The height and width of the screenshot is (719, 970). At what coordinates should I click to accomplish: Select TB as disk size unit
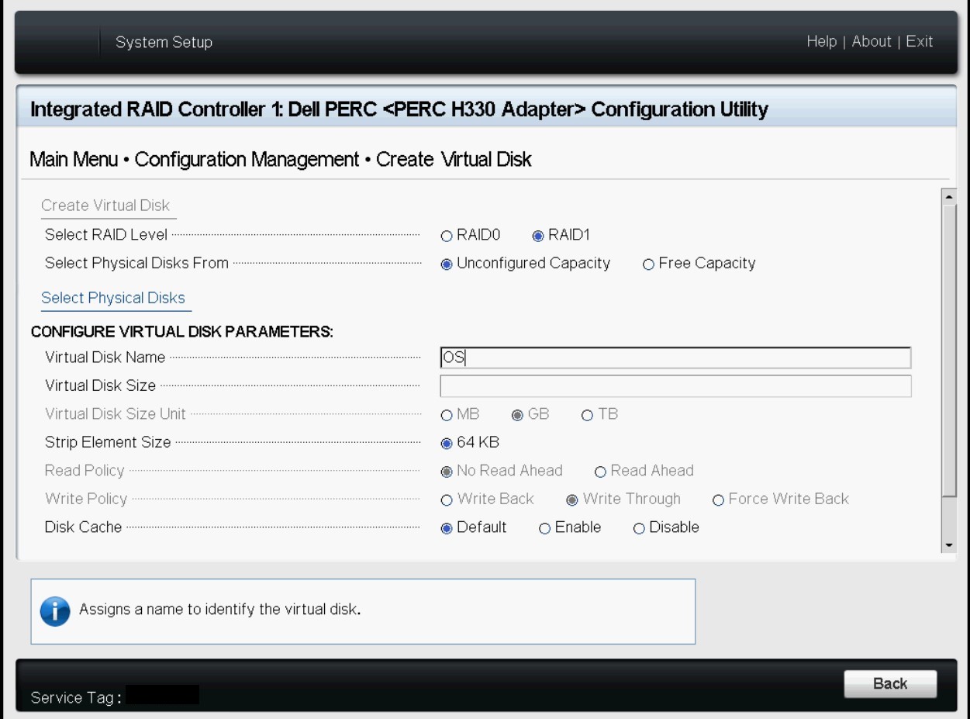[587, 415]
